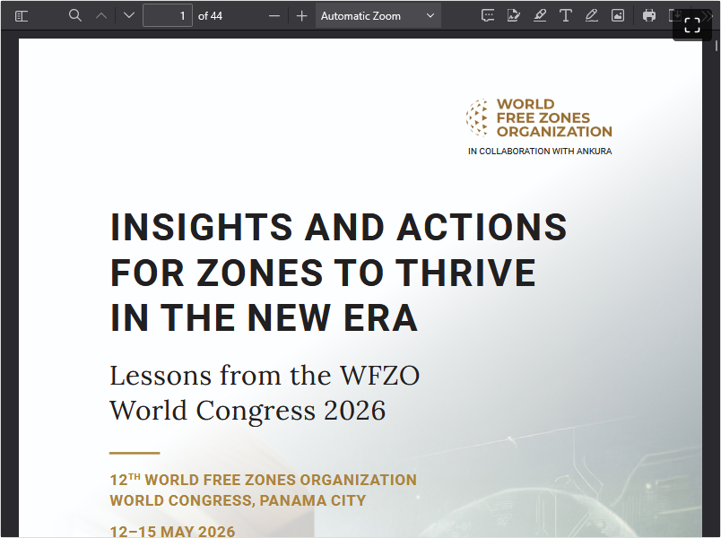This screenshot has width=721, height=538.
Task: Go to the next page
Action: click(x=129, y=15)
